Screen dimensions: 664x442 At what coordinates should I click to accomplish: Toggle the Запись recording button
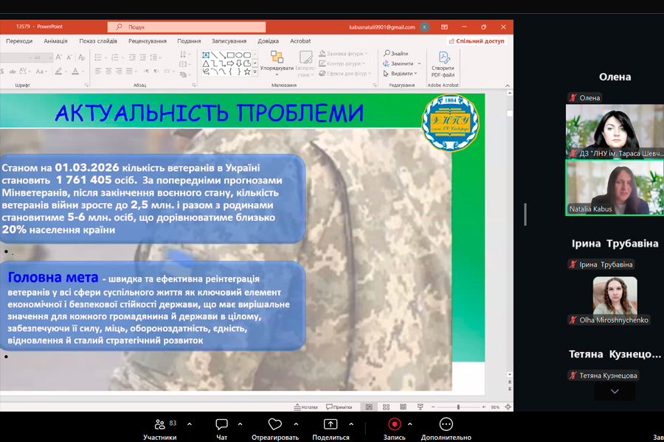click(x=394, y=425)
